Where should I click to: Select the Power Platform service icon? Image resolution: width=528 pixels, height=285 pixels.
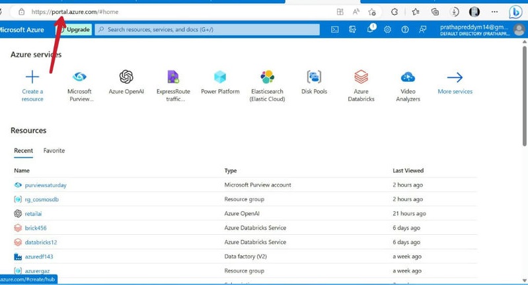point(220,77)
